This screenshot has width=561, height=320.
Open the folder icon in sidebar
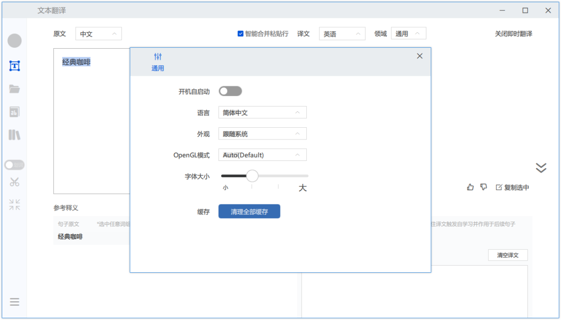[14, 89]
